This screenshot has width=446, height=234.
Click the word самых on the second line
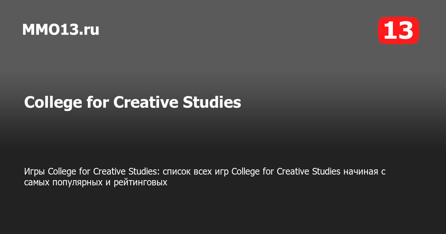36,182
